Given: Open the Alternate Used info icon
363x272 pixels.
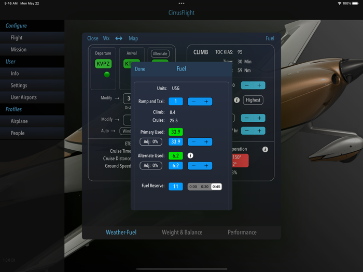Looking at the screenshot, I should click(x=190, y=155).
